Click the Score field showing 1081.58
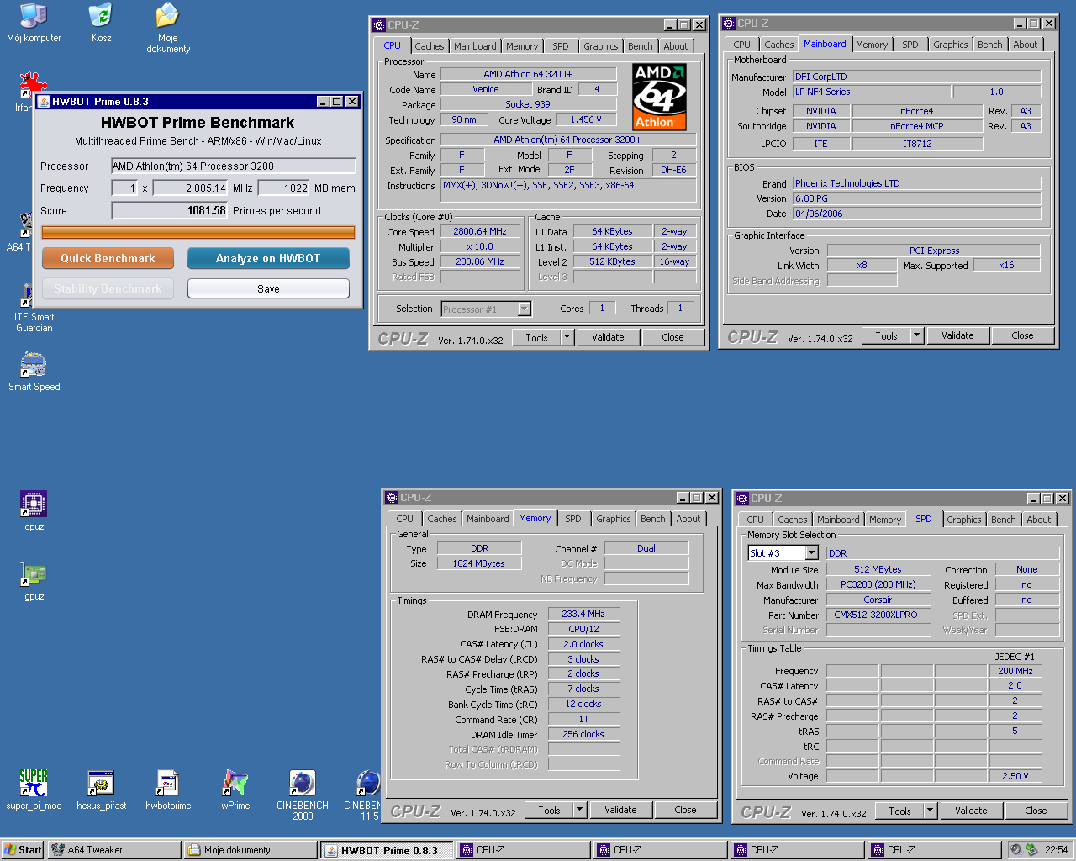 pyautogui.click(x=170, y=210)
